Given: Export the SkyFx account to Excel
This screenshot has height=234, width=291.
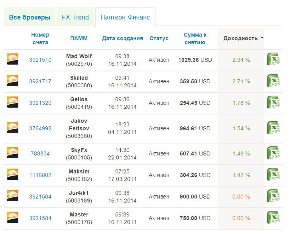Looking at the screenshot, I should (273, 154).
